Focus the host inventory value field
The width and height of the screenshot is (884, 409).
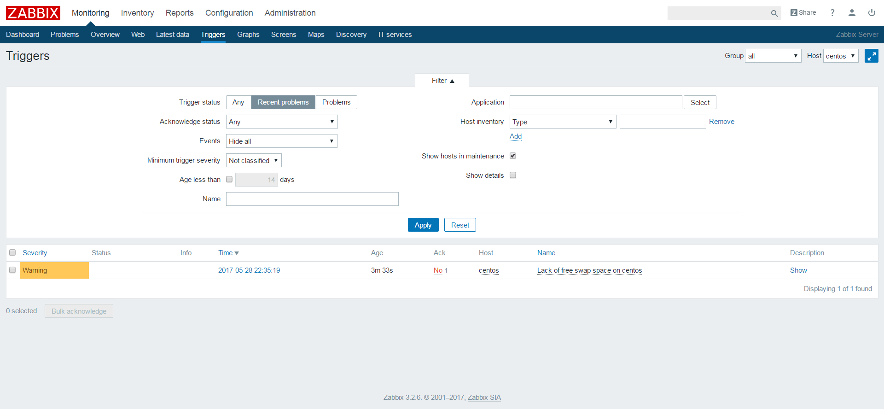(x=663, y=122)
